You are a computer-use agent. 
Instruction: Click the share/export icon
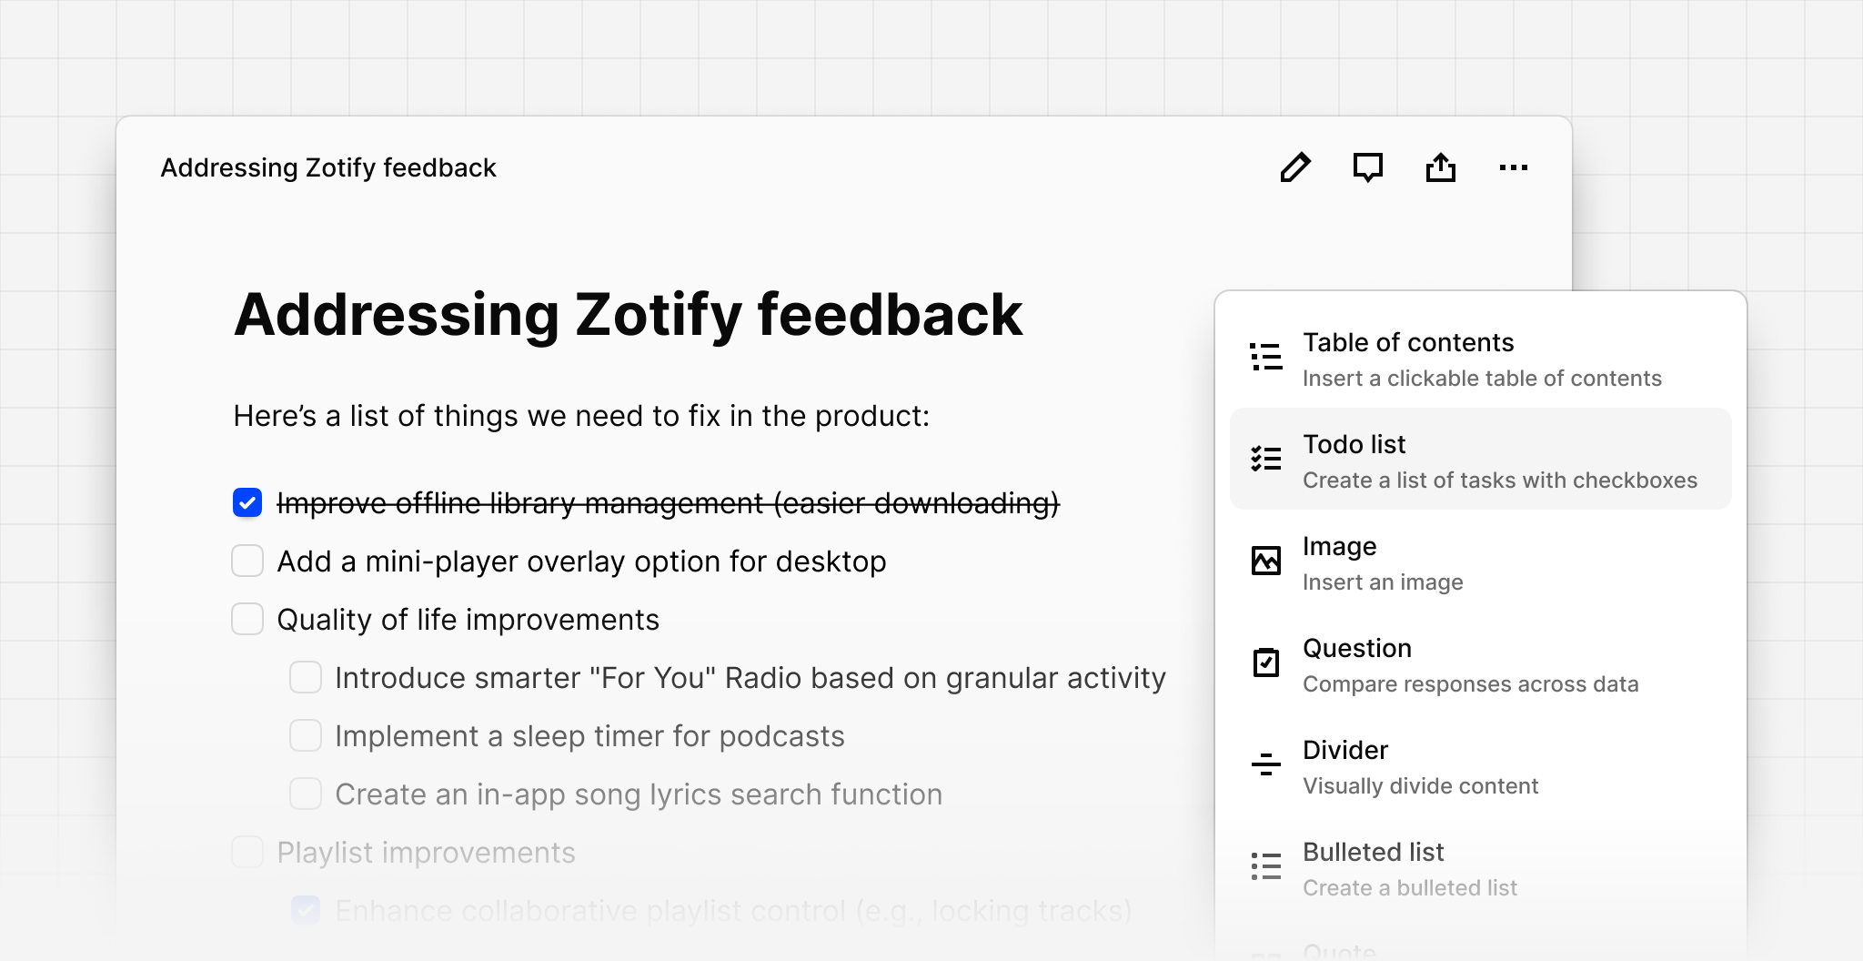click(1442, 167)
